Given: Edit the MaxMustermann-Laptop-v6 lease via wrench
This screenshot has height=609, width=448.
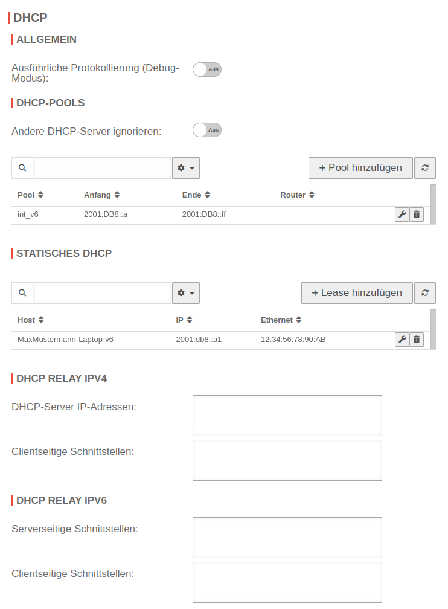Looking at the screenshot, I should (x=402, y=340).
